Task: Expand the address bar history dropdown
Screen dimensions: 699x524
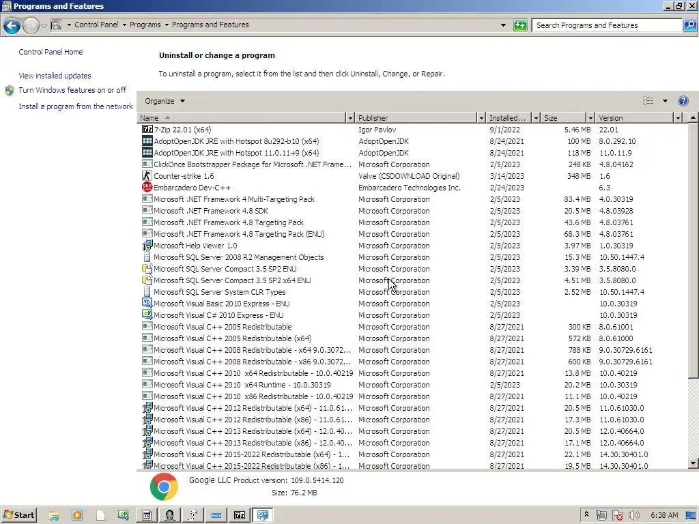Action: (x=503, y=25)
